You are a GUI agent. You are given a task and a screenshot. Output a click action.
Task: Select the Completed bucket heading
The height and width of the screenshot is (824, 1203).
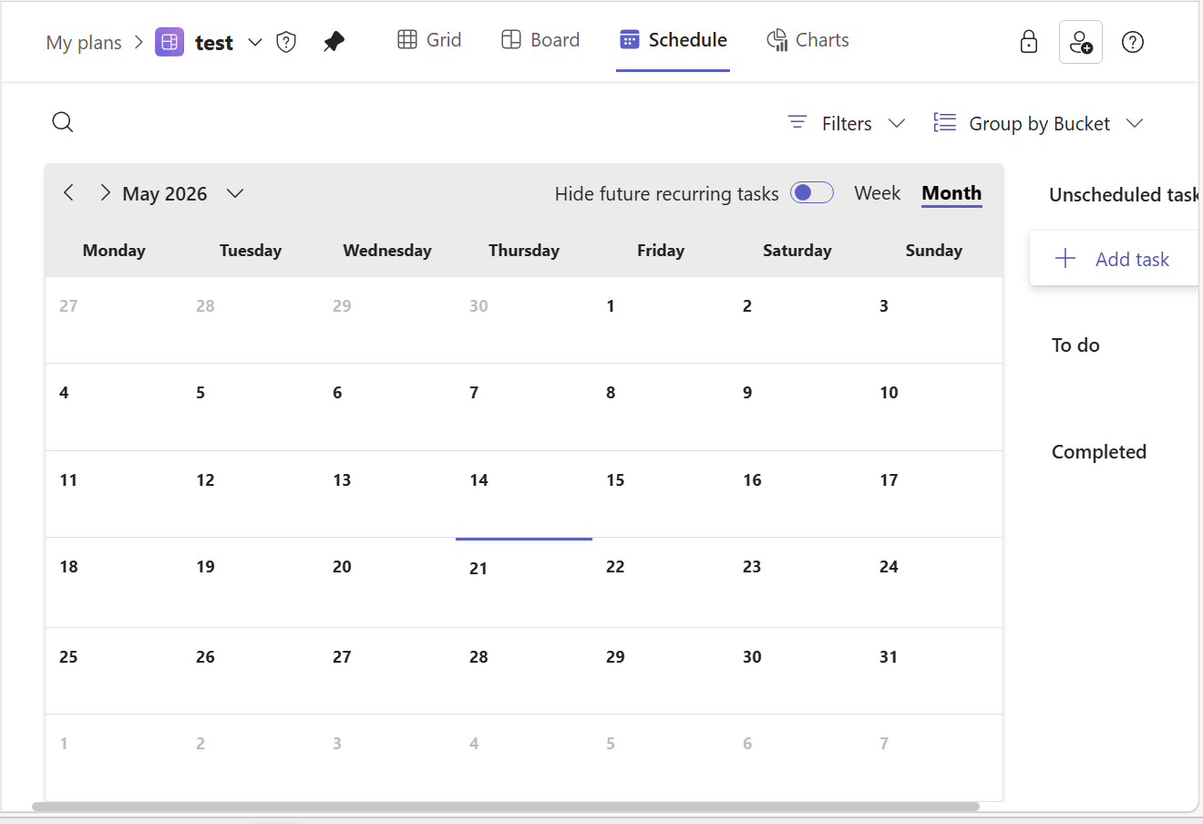1099,452
